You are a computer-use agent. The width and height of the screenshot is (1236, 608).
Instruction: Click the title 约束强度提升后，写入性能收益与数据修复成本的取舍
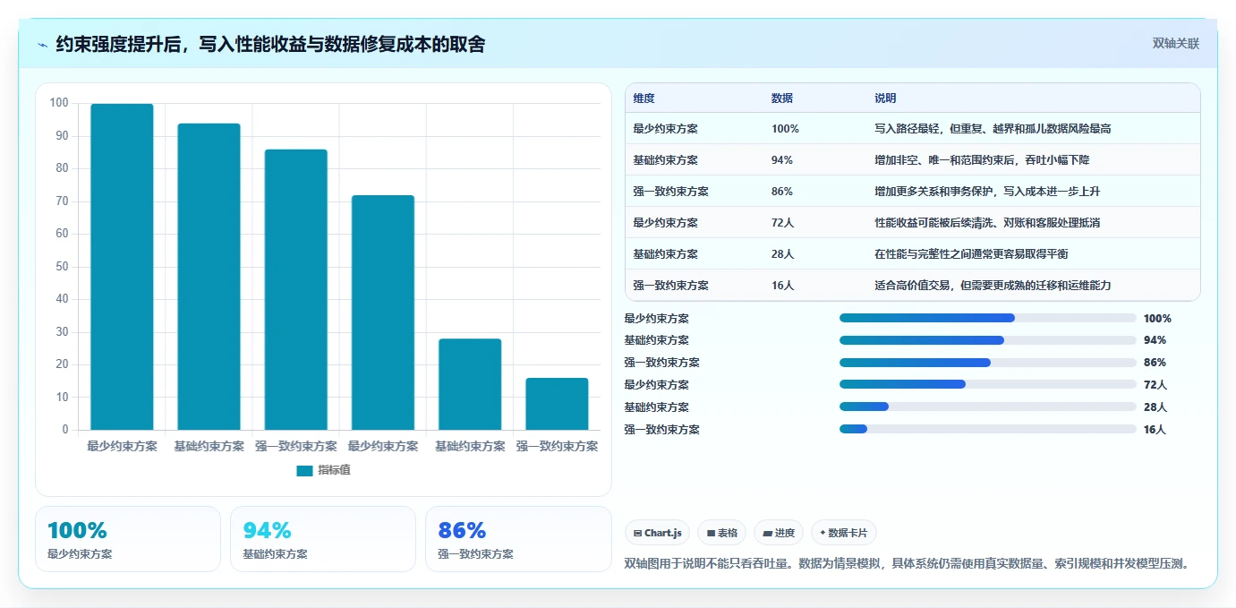pyautogui.click(x=270, y=44)
